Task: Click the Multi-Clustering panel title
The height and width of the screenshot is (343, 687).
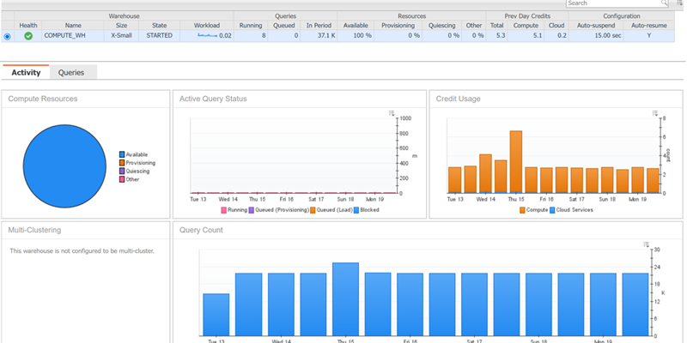Action: pyautogui.click(x=34, y=230)
